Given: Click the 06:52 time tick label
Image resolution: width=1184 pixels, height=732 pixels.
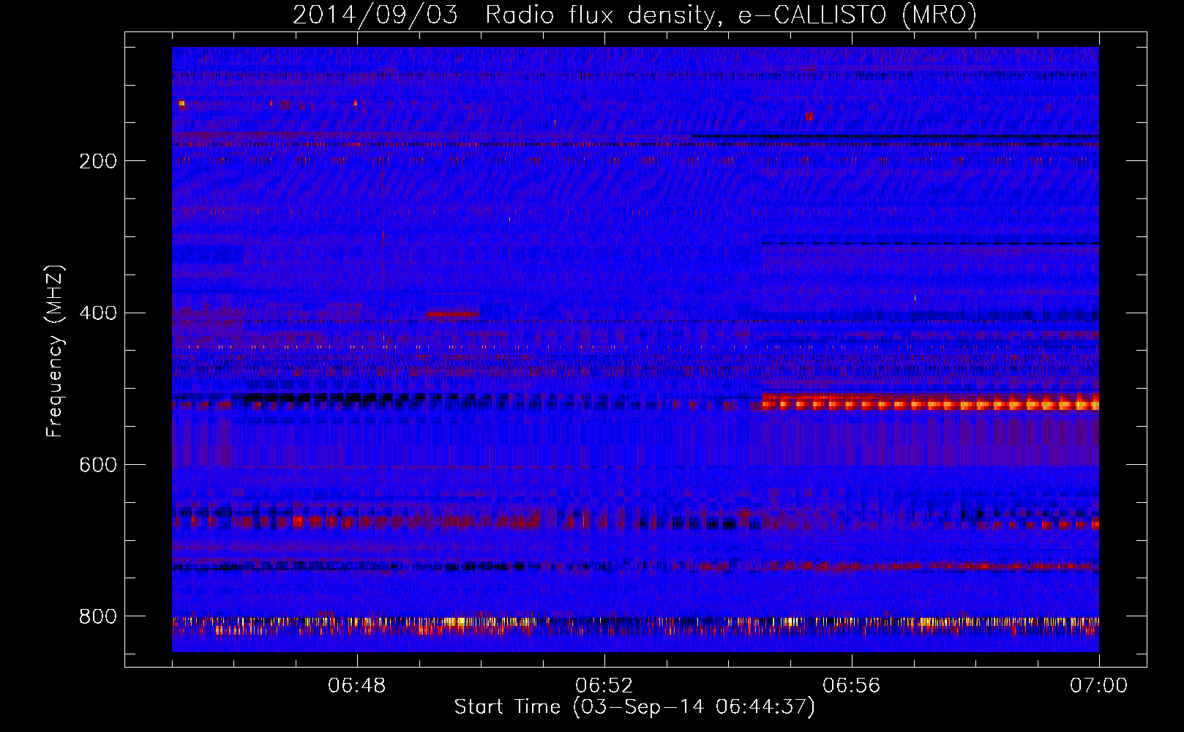Looking at the screenshot, I should pos(604,686).
